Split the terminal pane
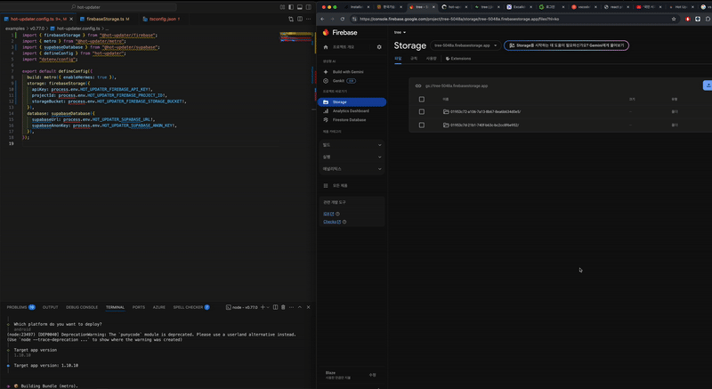The width and height of the screenshot is (712, 389). 275,307
